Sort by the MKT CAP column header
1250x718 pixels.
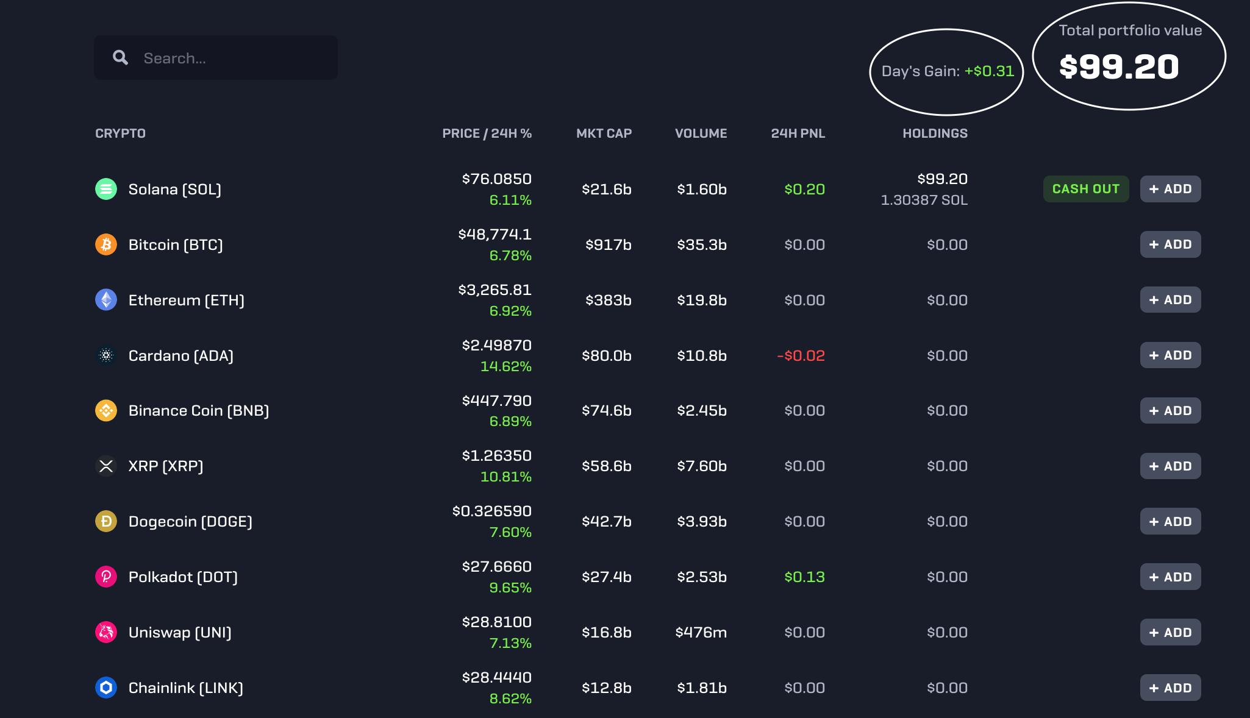point(604,133)
